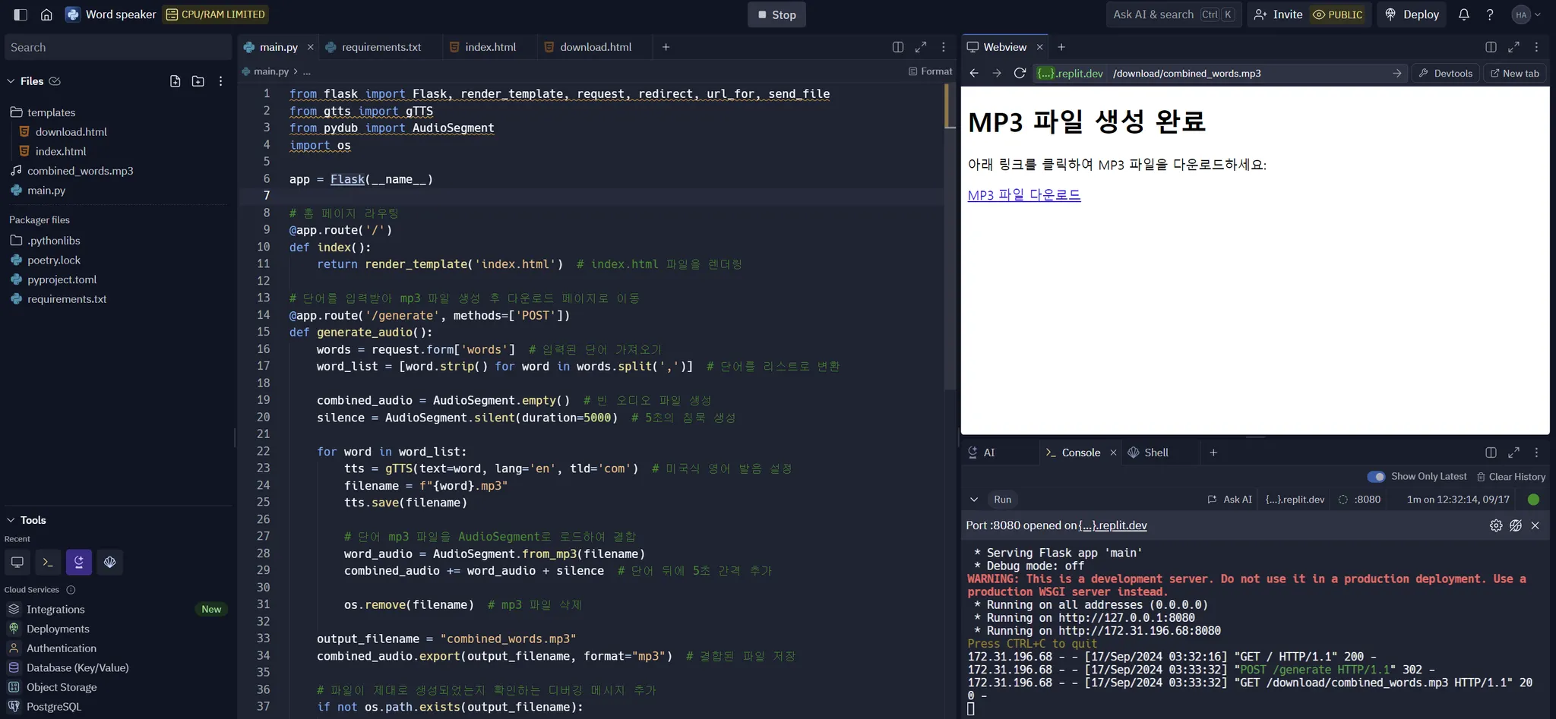Click the Invite button

[1279, 14]
